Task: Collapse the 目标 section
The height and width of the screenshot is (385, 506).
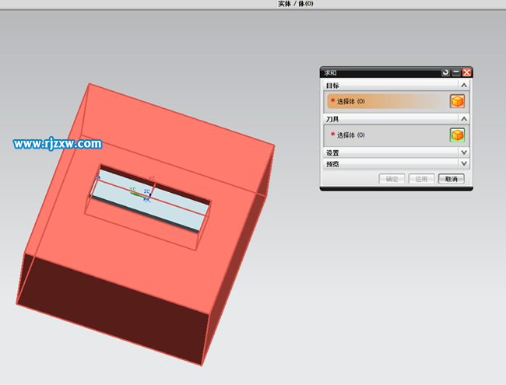Action: click(x=464, y=86)
